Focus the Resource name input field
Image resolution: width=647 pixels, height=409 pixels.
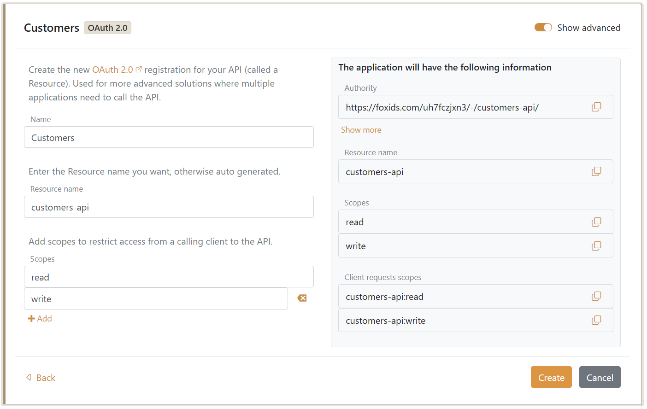tap(169, 207)
